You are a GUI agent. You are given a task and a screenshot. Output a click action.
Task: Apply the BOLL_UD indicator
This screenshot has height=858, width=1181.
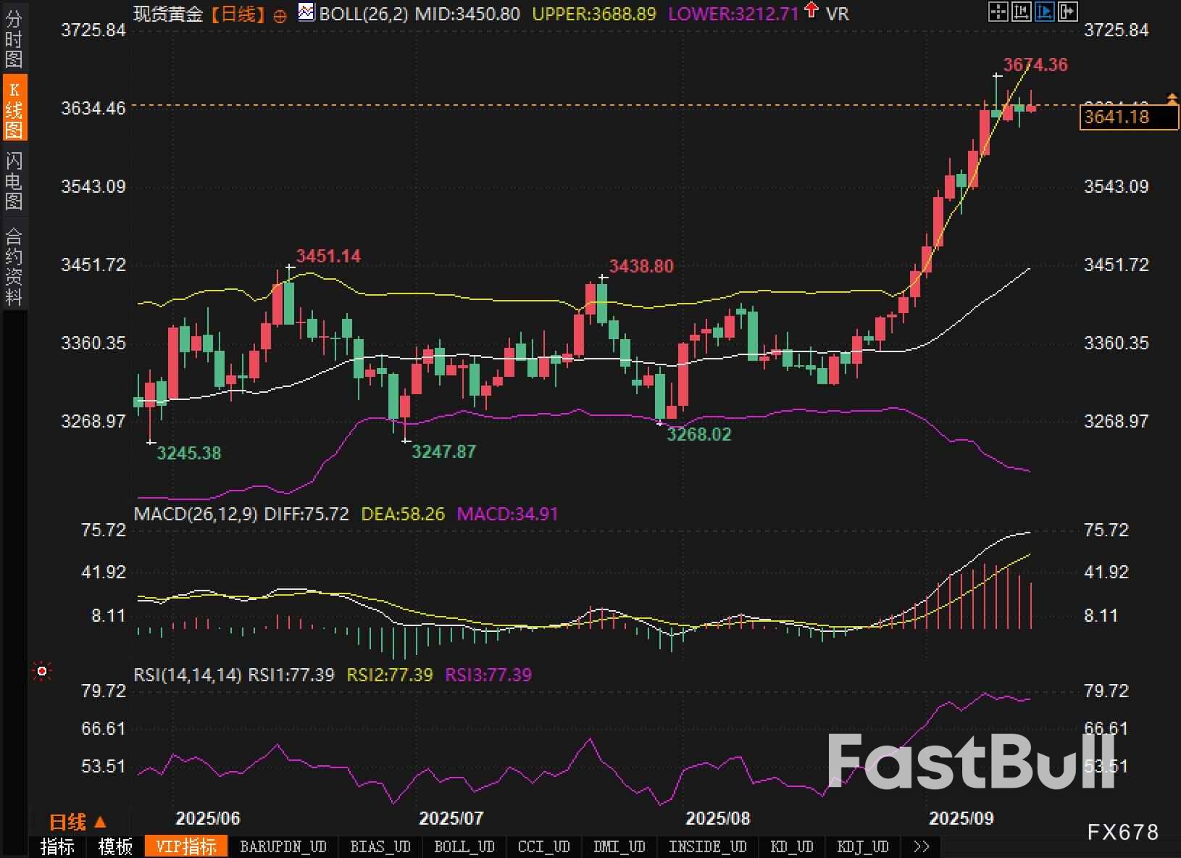pyautogui.click(x=464, y=846)
